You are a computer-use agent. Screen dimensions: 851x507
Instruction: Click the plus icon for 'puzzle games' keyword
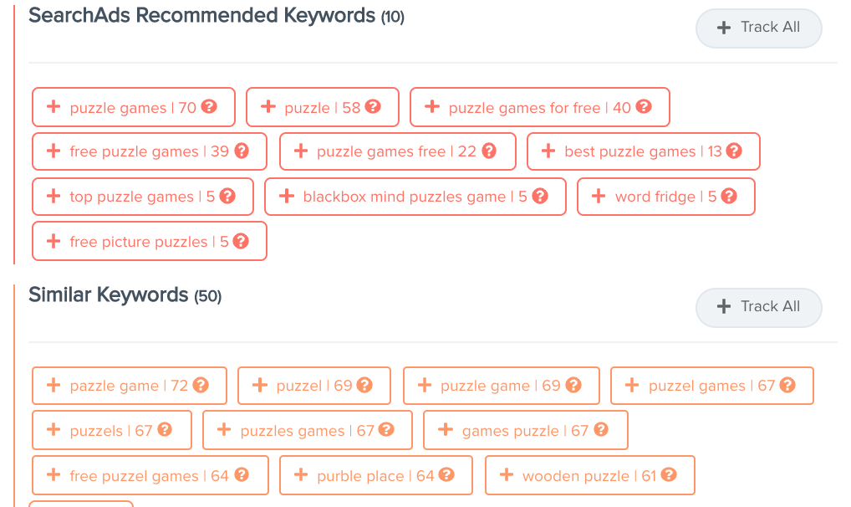click(54, 107)
